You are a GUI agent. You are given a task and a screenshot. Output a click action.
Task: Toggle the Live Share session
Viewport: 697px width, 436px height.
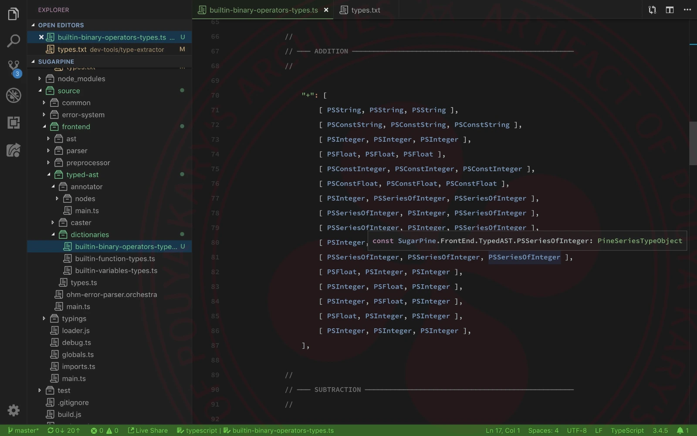(148, 430)
